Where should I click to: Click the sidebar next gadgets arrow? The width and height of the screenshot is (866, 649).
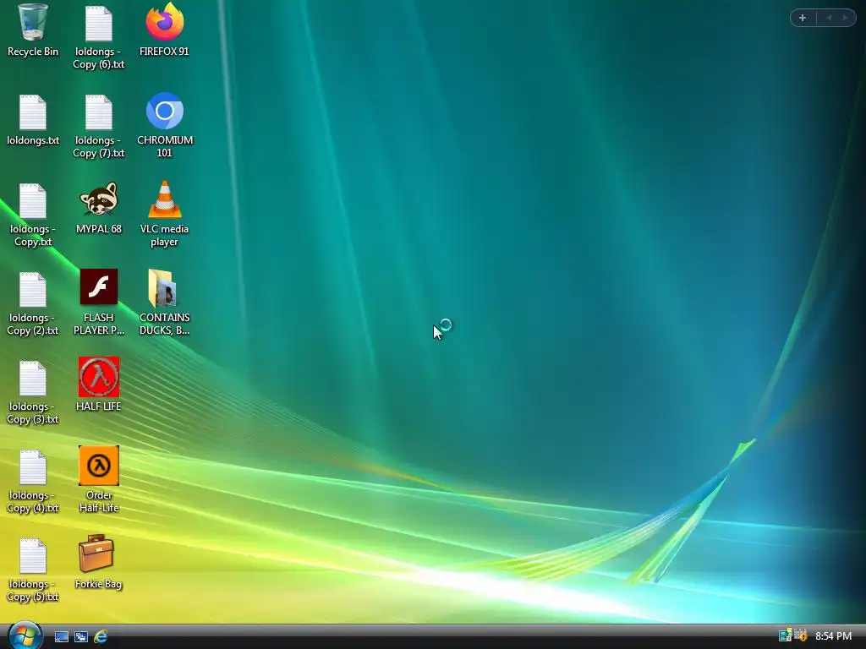(x=845, y=18)
